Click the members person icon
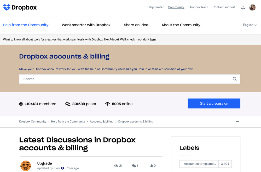261x172 pixels. coord(21,104)
